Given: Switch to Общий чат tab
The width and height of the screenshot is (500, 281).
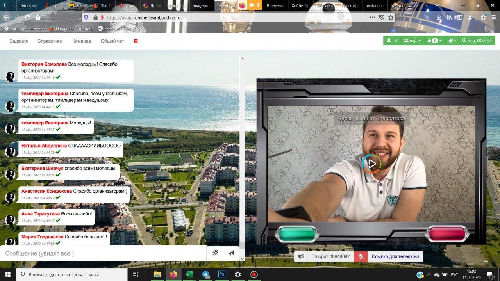Looking at the screenshot, I should pyautogui.click(x=112, y=41).
